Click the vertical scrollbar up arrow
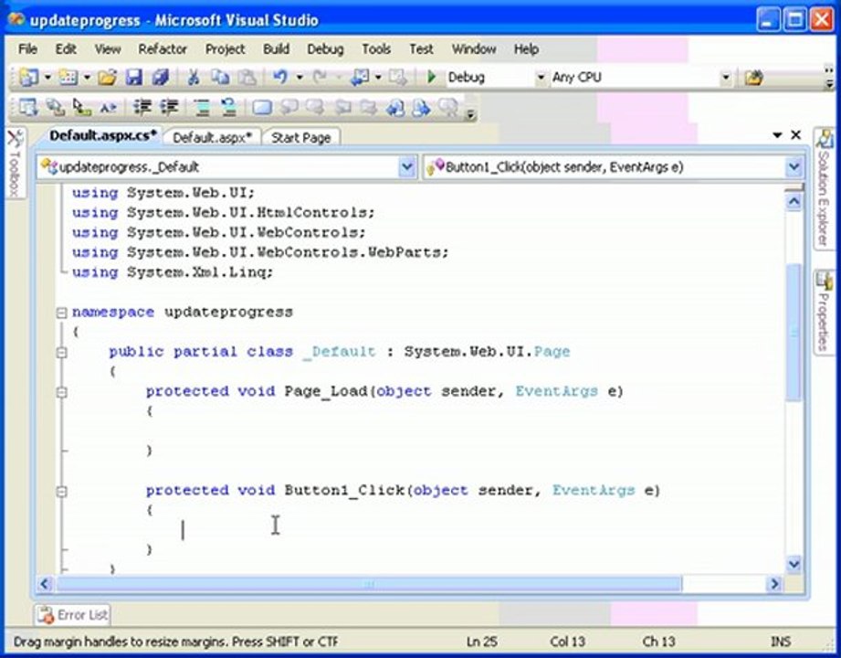The width and height of the screenshot is (841, 658). (794, 202)
